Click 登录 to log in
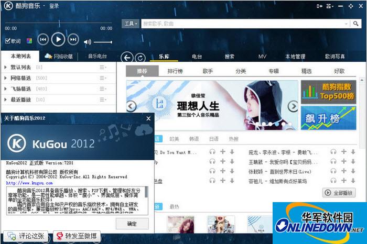The height and width of the screenshot is (244, 367). 54,6
